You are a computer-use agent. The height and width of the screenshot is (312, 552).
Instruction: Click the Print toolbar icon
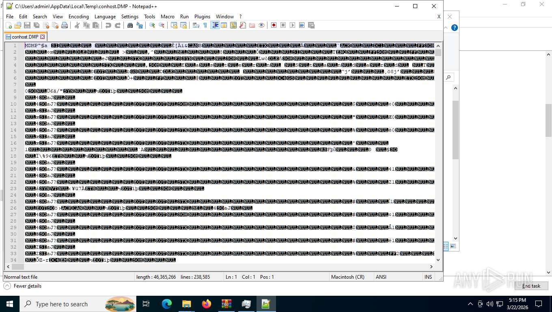(65, 25)
